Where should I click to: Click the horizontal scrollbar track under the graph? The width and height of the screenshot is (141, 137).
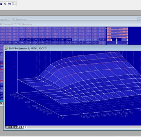tap(84, 127)
